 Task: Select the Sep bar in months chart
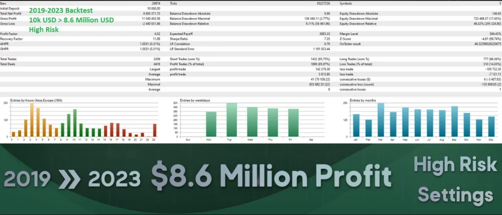[454, 122]
